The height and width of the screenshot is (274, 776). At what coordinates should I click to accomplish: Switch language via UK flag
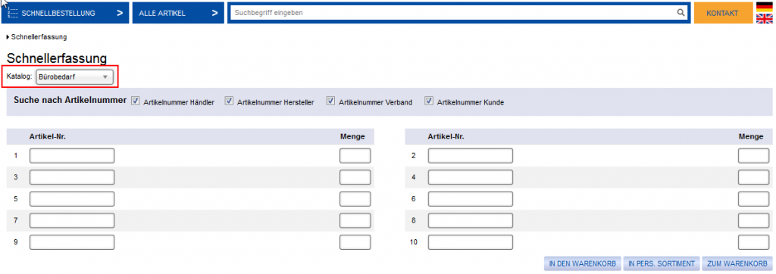click(x=764, y=18)
